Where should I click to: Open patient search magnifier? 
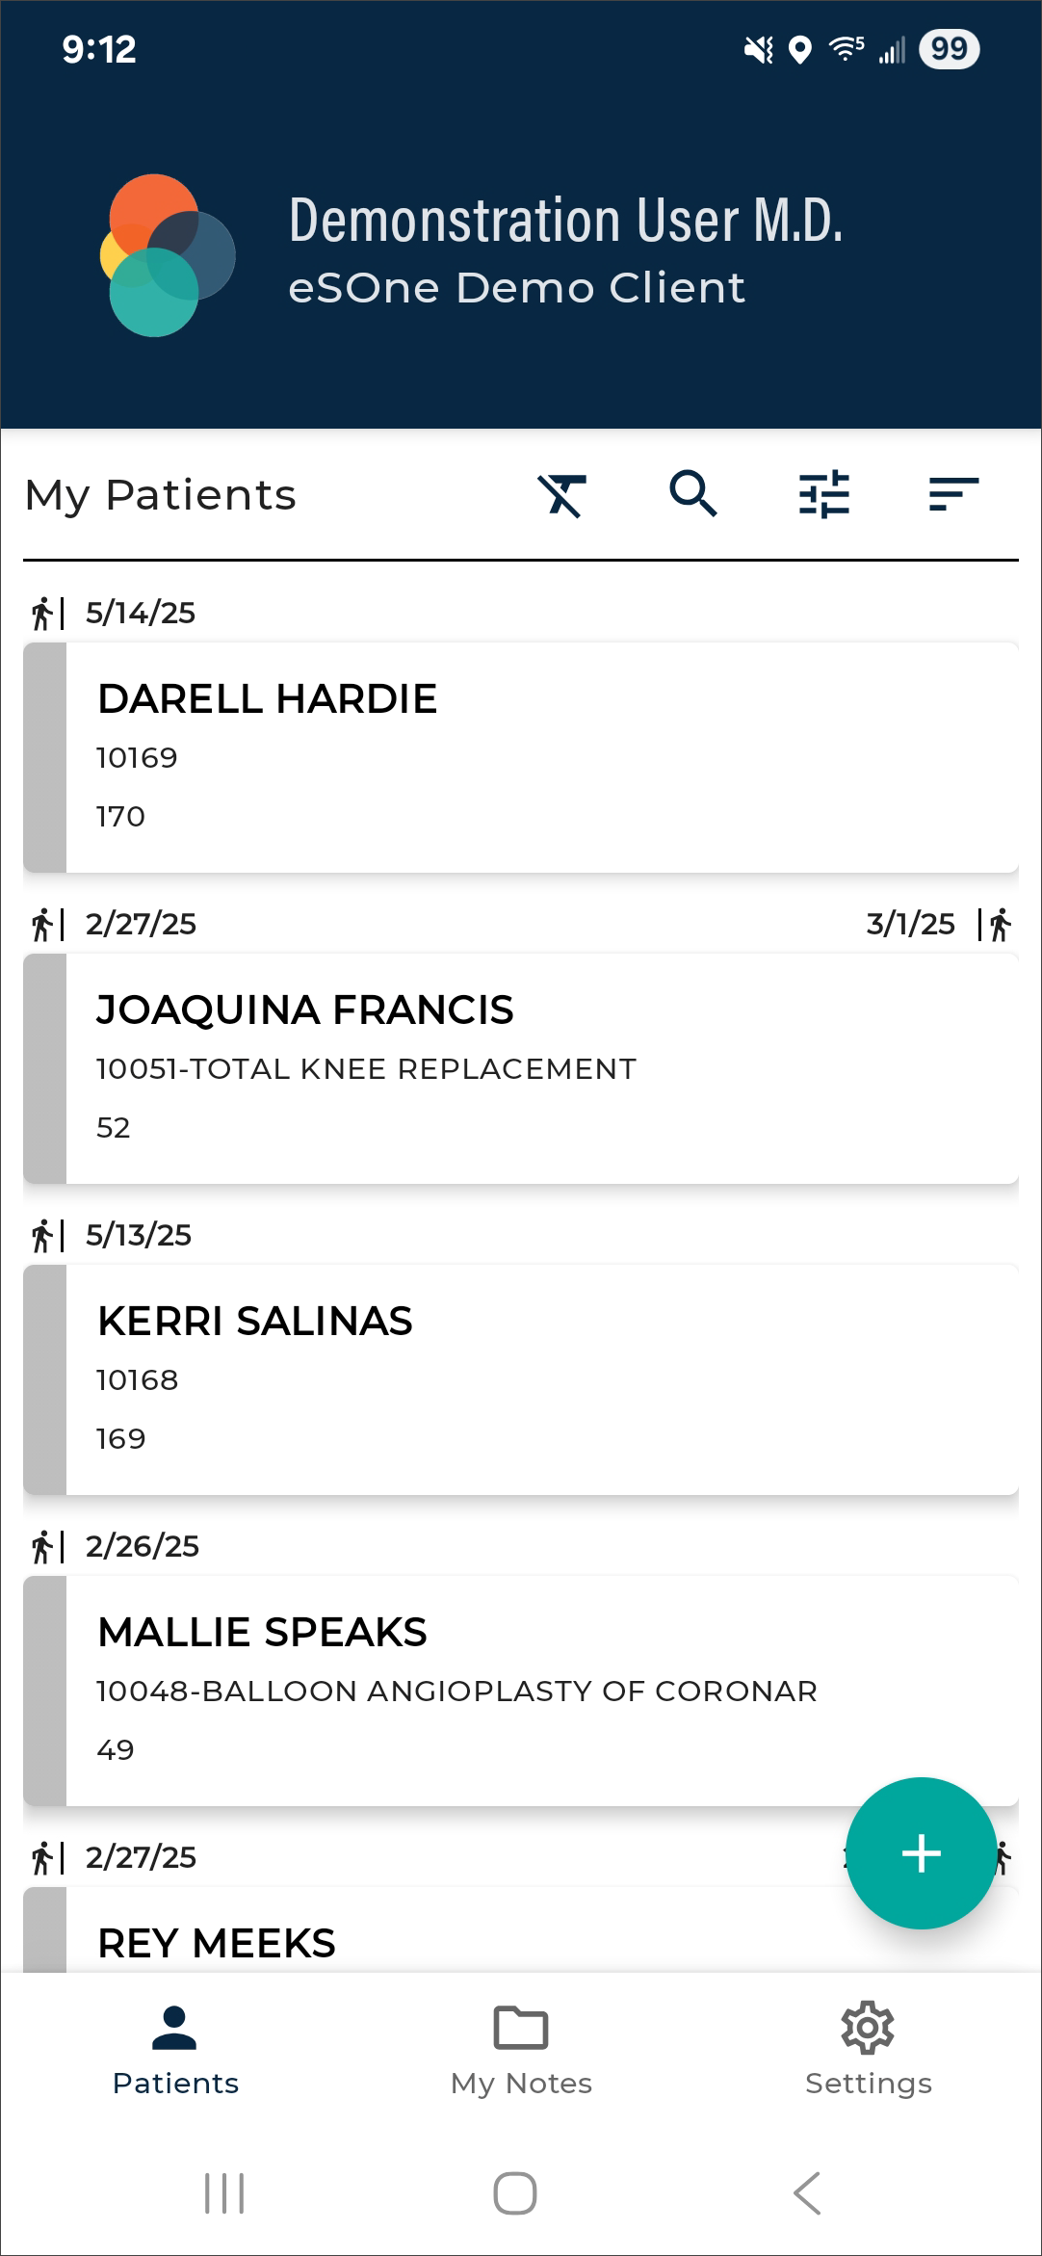point(693,495)
